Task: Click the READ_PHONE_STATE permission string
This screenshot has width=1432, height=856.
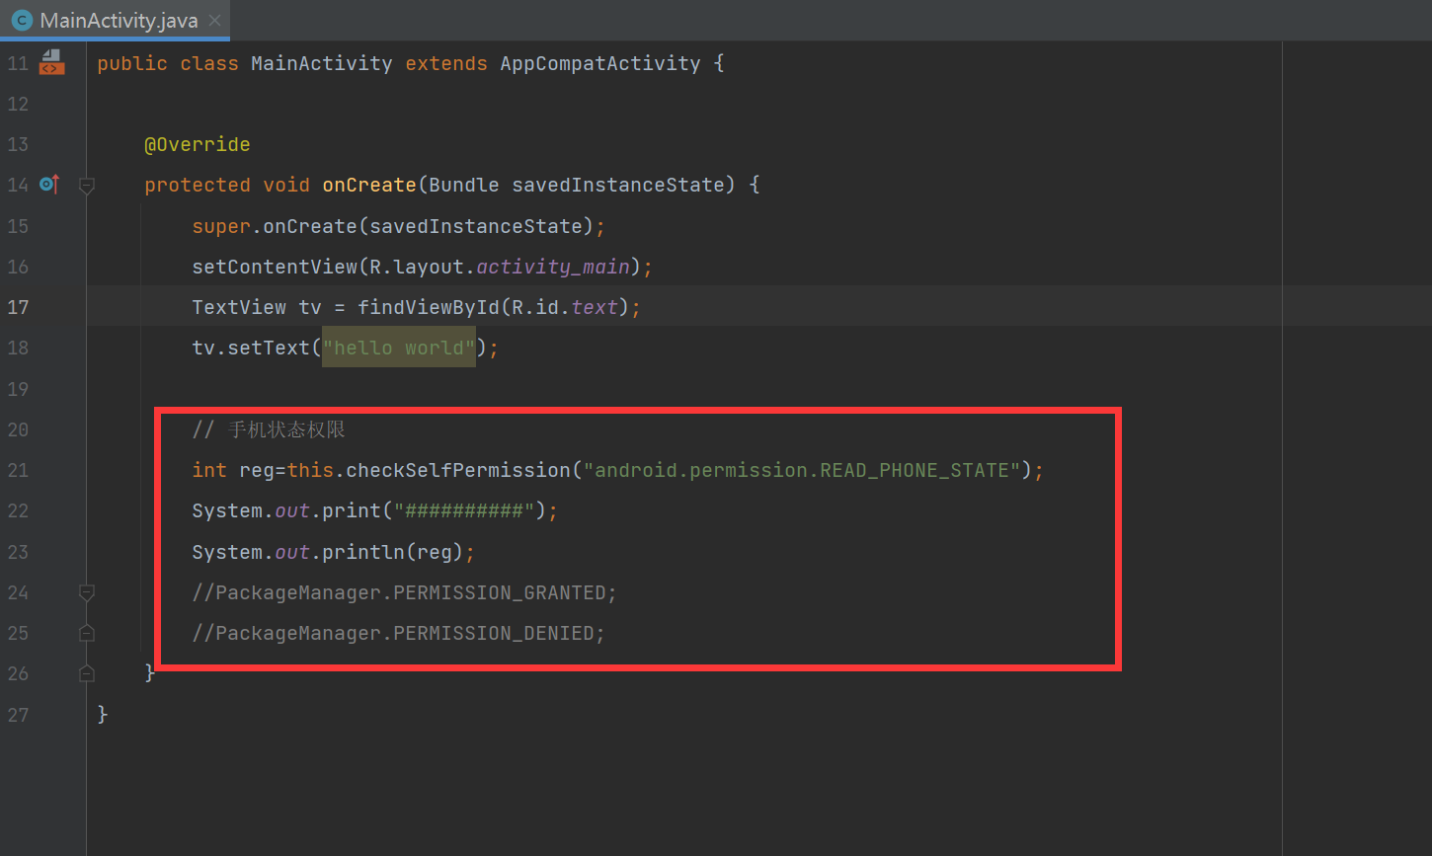Action: [802, 470]
